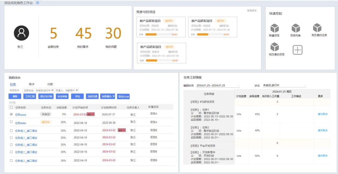338x174 pixels.
Task: Click the 5 逾期任务 counter
Action: [x=53, y=33]
